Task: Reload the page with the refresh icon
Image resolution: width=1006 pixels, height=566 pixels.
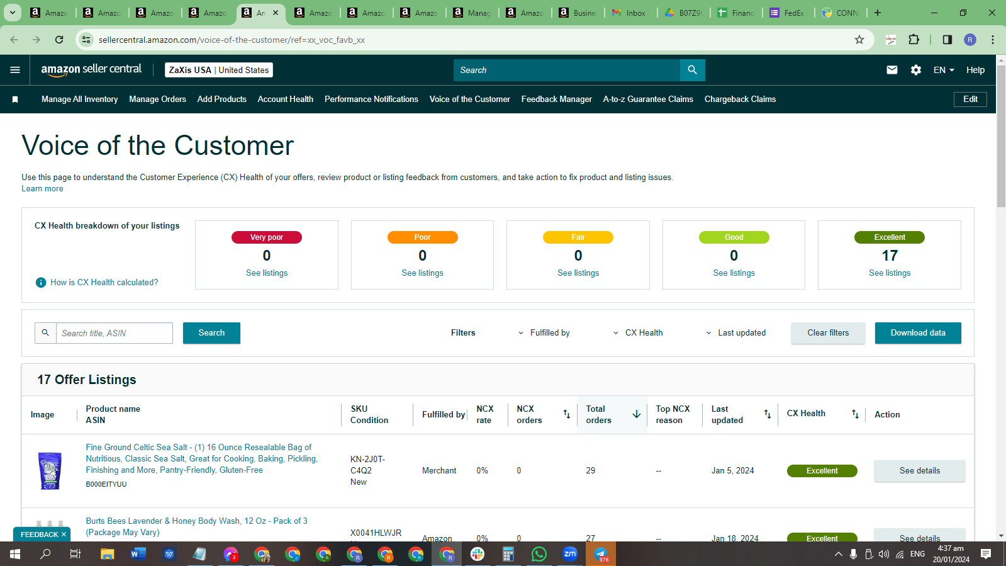Action: 59,40
